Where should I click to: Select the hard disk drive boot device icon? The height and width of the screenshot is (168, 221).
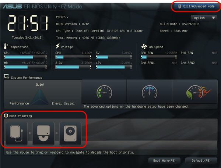[x=70, y=133]
